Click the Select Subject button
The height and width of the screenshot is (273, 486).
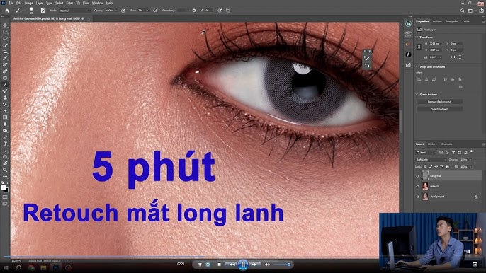tap(439, 109)
